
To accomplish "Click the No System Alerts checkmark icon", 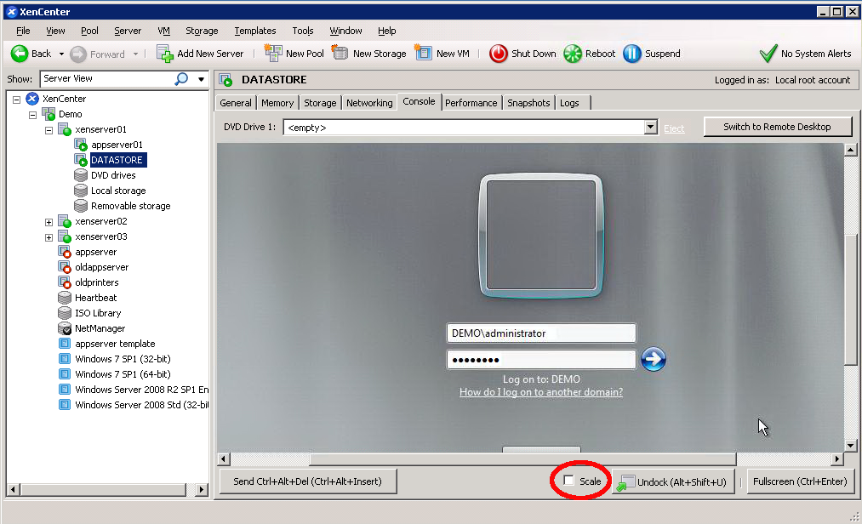I will coord(768,54).
